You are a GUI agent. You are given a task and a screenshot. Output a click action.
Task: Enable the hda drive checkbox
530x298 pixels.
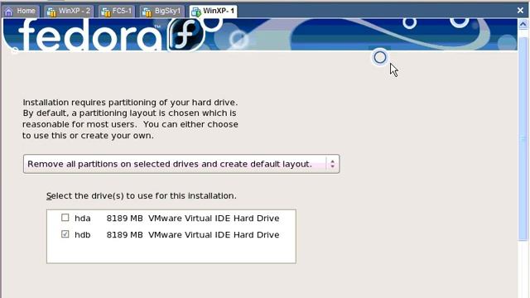click(65, 218)
